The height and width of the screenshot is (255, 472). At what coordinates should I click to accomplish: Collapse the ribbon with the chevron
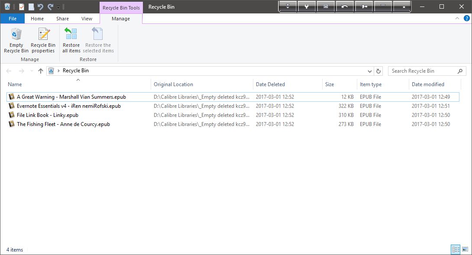pyautogui.click(x=457, y=18)
